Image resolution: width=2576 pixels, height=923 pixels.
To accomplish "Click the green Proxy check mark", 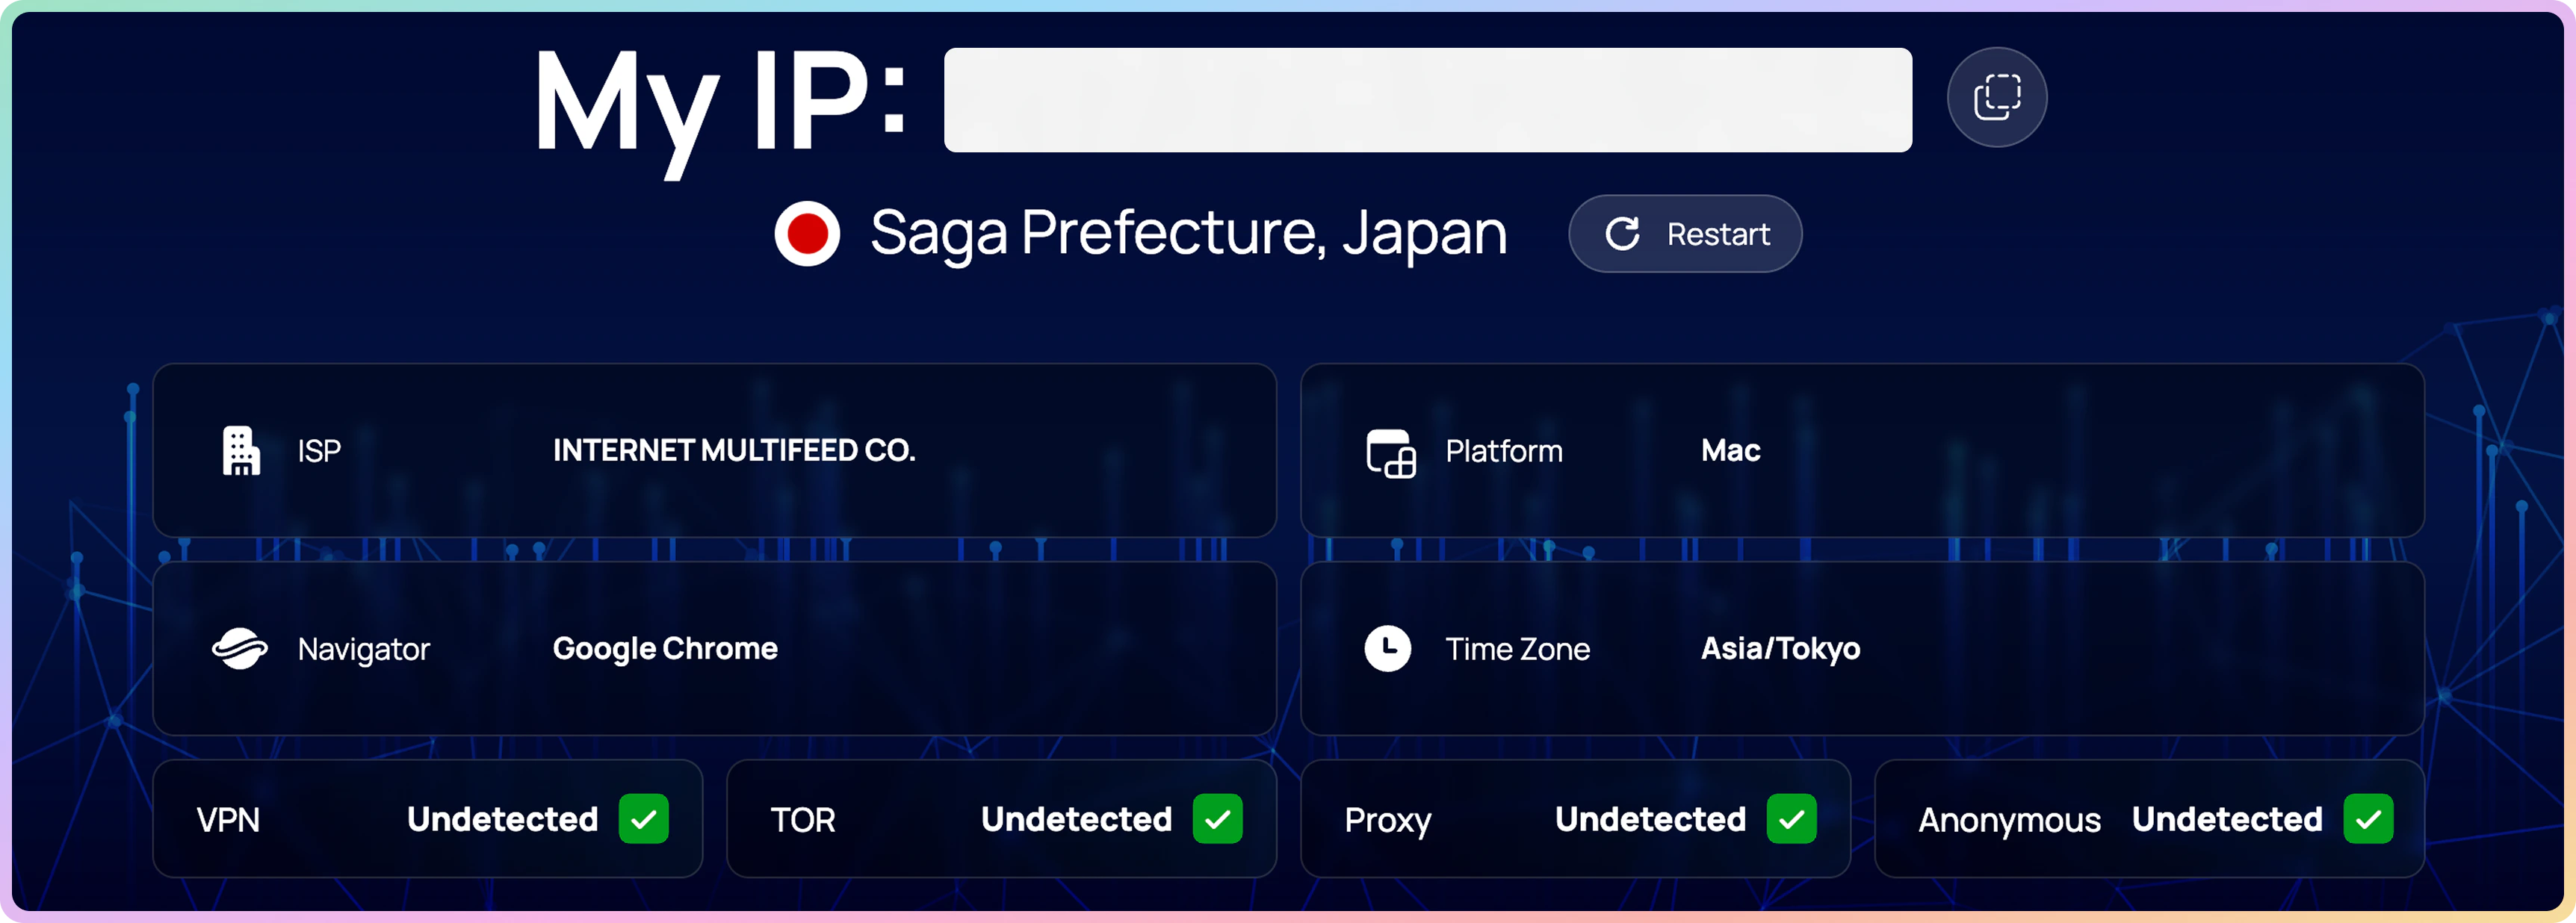I will click(x=1791, y=819).
